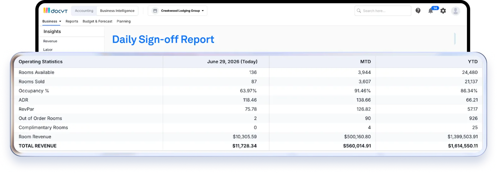This screenshot has width=497, height=173.
Task: Click YTD Room Revenue $1,399,503.91
Action: point(463,137)
